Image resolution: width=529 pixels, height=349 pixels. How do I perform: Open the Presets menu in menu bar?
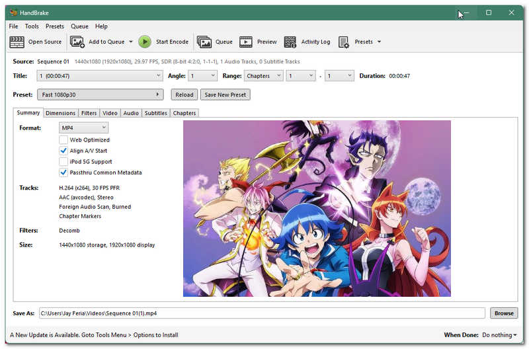coord(55,26)
